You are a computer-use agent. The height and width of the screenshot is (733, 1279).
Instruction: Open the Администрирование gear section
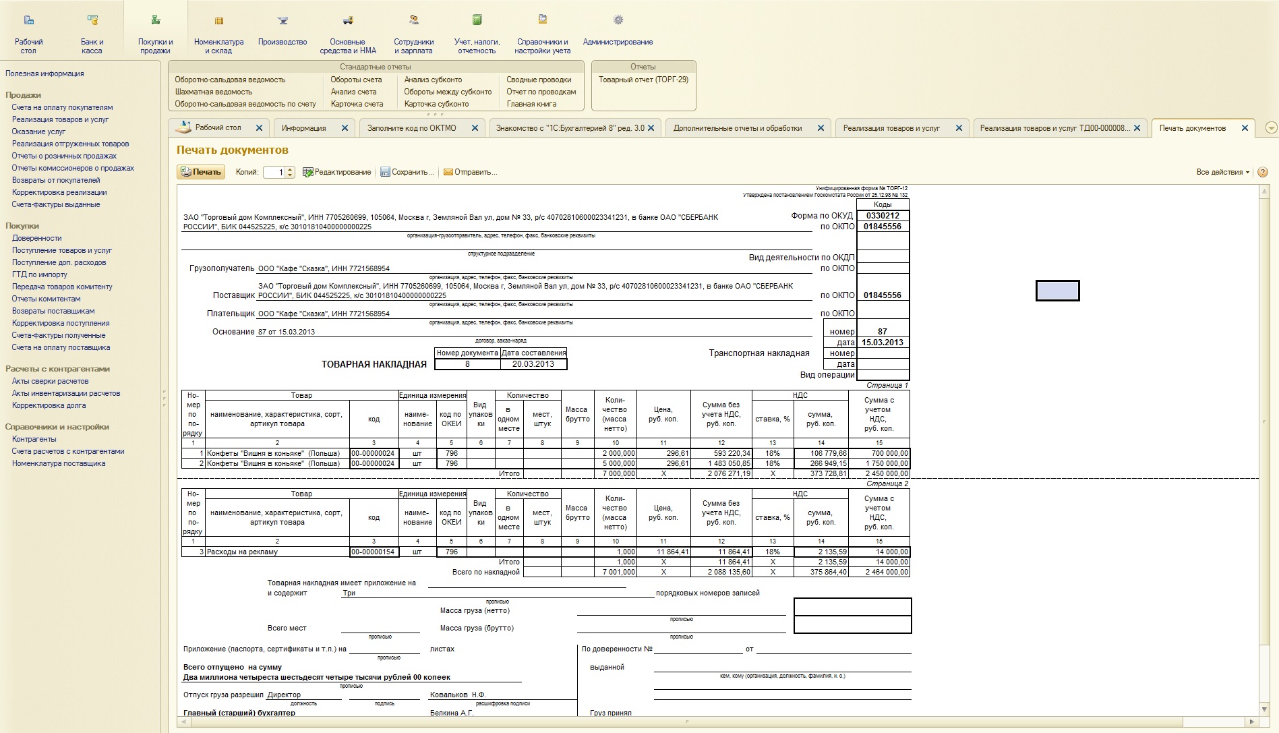[618, 20]
